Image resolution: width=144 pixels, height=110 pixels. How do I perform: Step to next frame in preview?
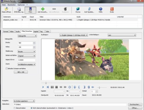click(48, 87)
